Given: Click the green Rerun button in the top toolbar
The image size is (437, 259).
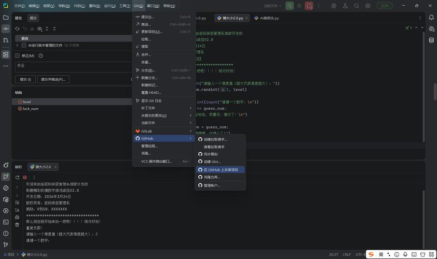Looking at the screenshot, I should (x=290, y=6).
